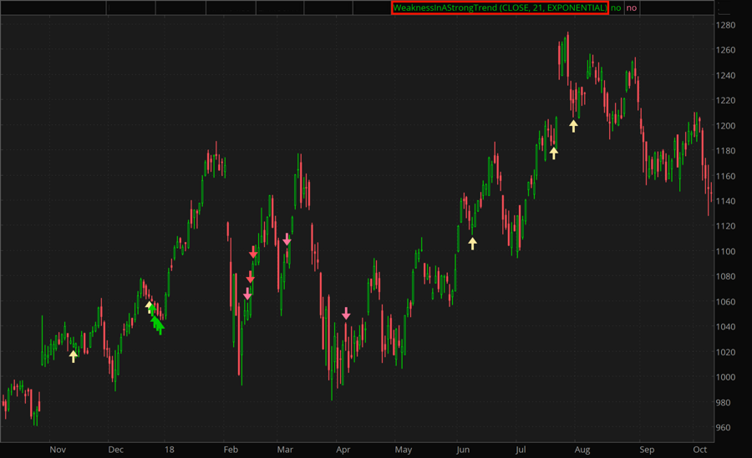Image resolution: width=752 pixels, height=458 pixels.
Task: Click the Nov label on the time axis
Action: click(57, 450)
